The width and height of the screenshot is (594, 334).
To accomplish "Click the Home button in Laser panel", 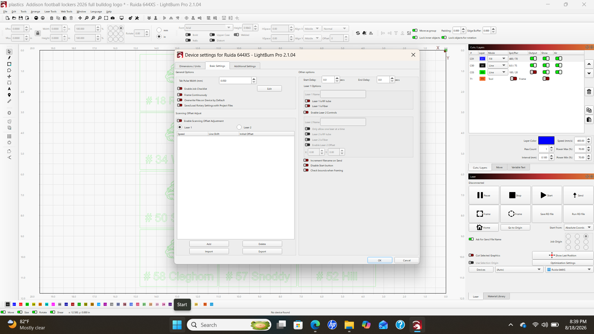I will click(x=484, y=228).
